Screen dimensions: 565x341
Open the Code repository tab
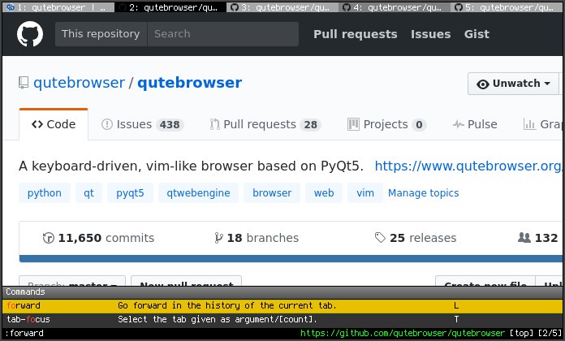point(54,124)
